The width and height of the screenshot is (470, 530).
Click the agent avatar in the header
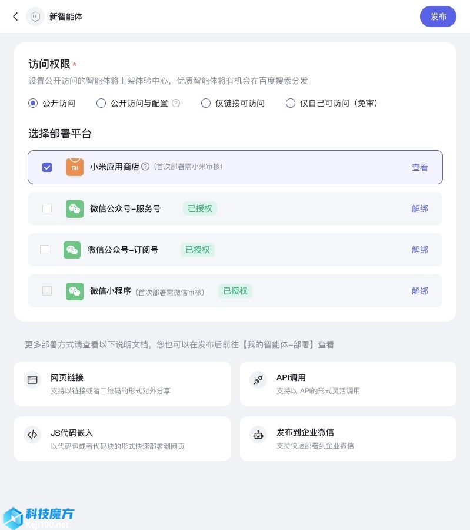(35, 16)
